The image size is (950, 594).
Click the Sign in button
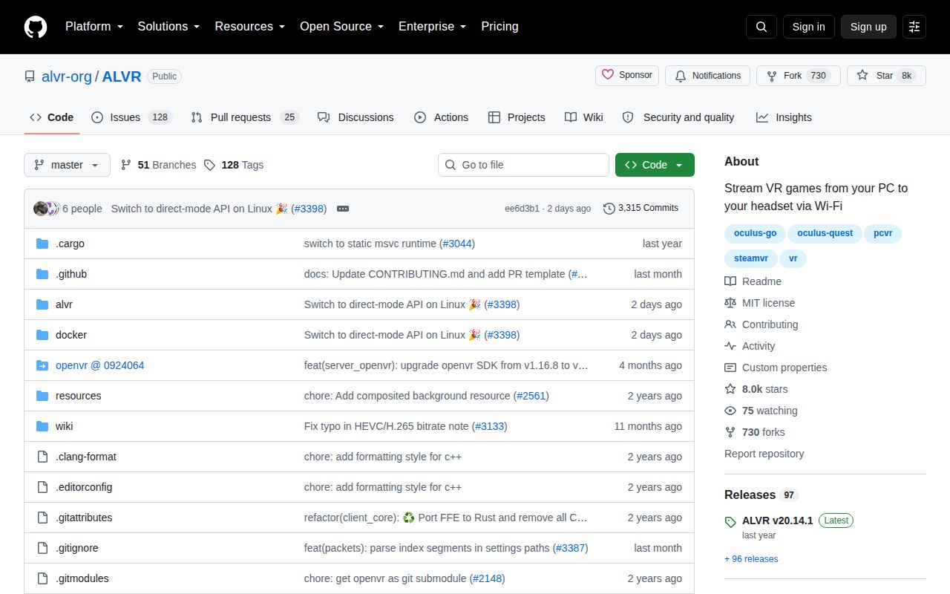click(808, 27)
